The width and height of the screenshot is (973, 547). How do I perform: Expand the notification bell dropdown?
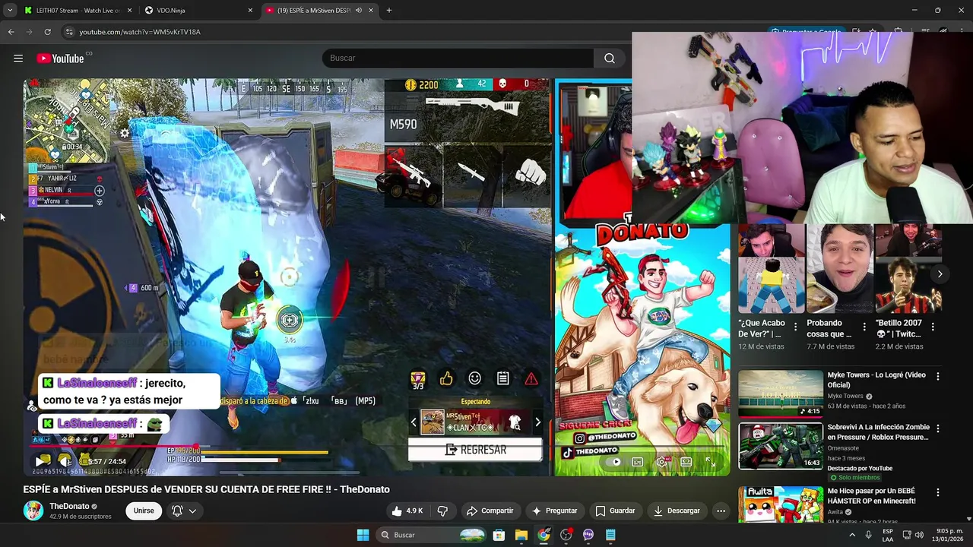click(x=184, y=511)
